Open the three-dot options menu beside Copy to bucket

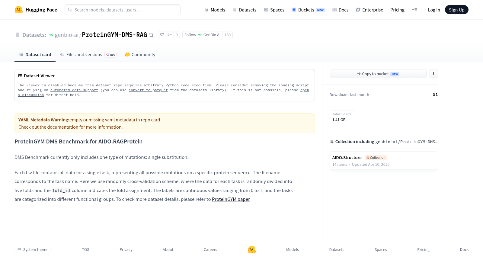(433, 74)
